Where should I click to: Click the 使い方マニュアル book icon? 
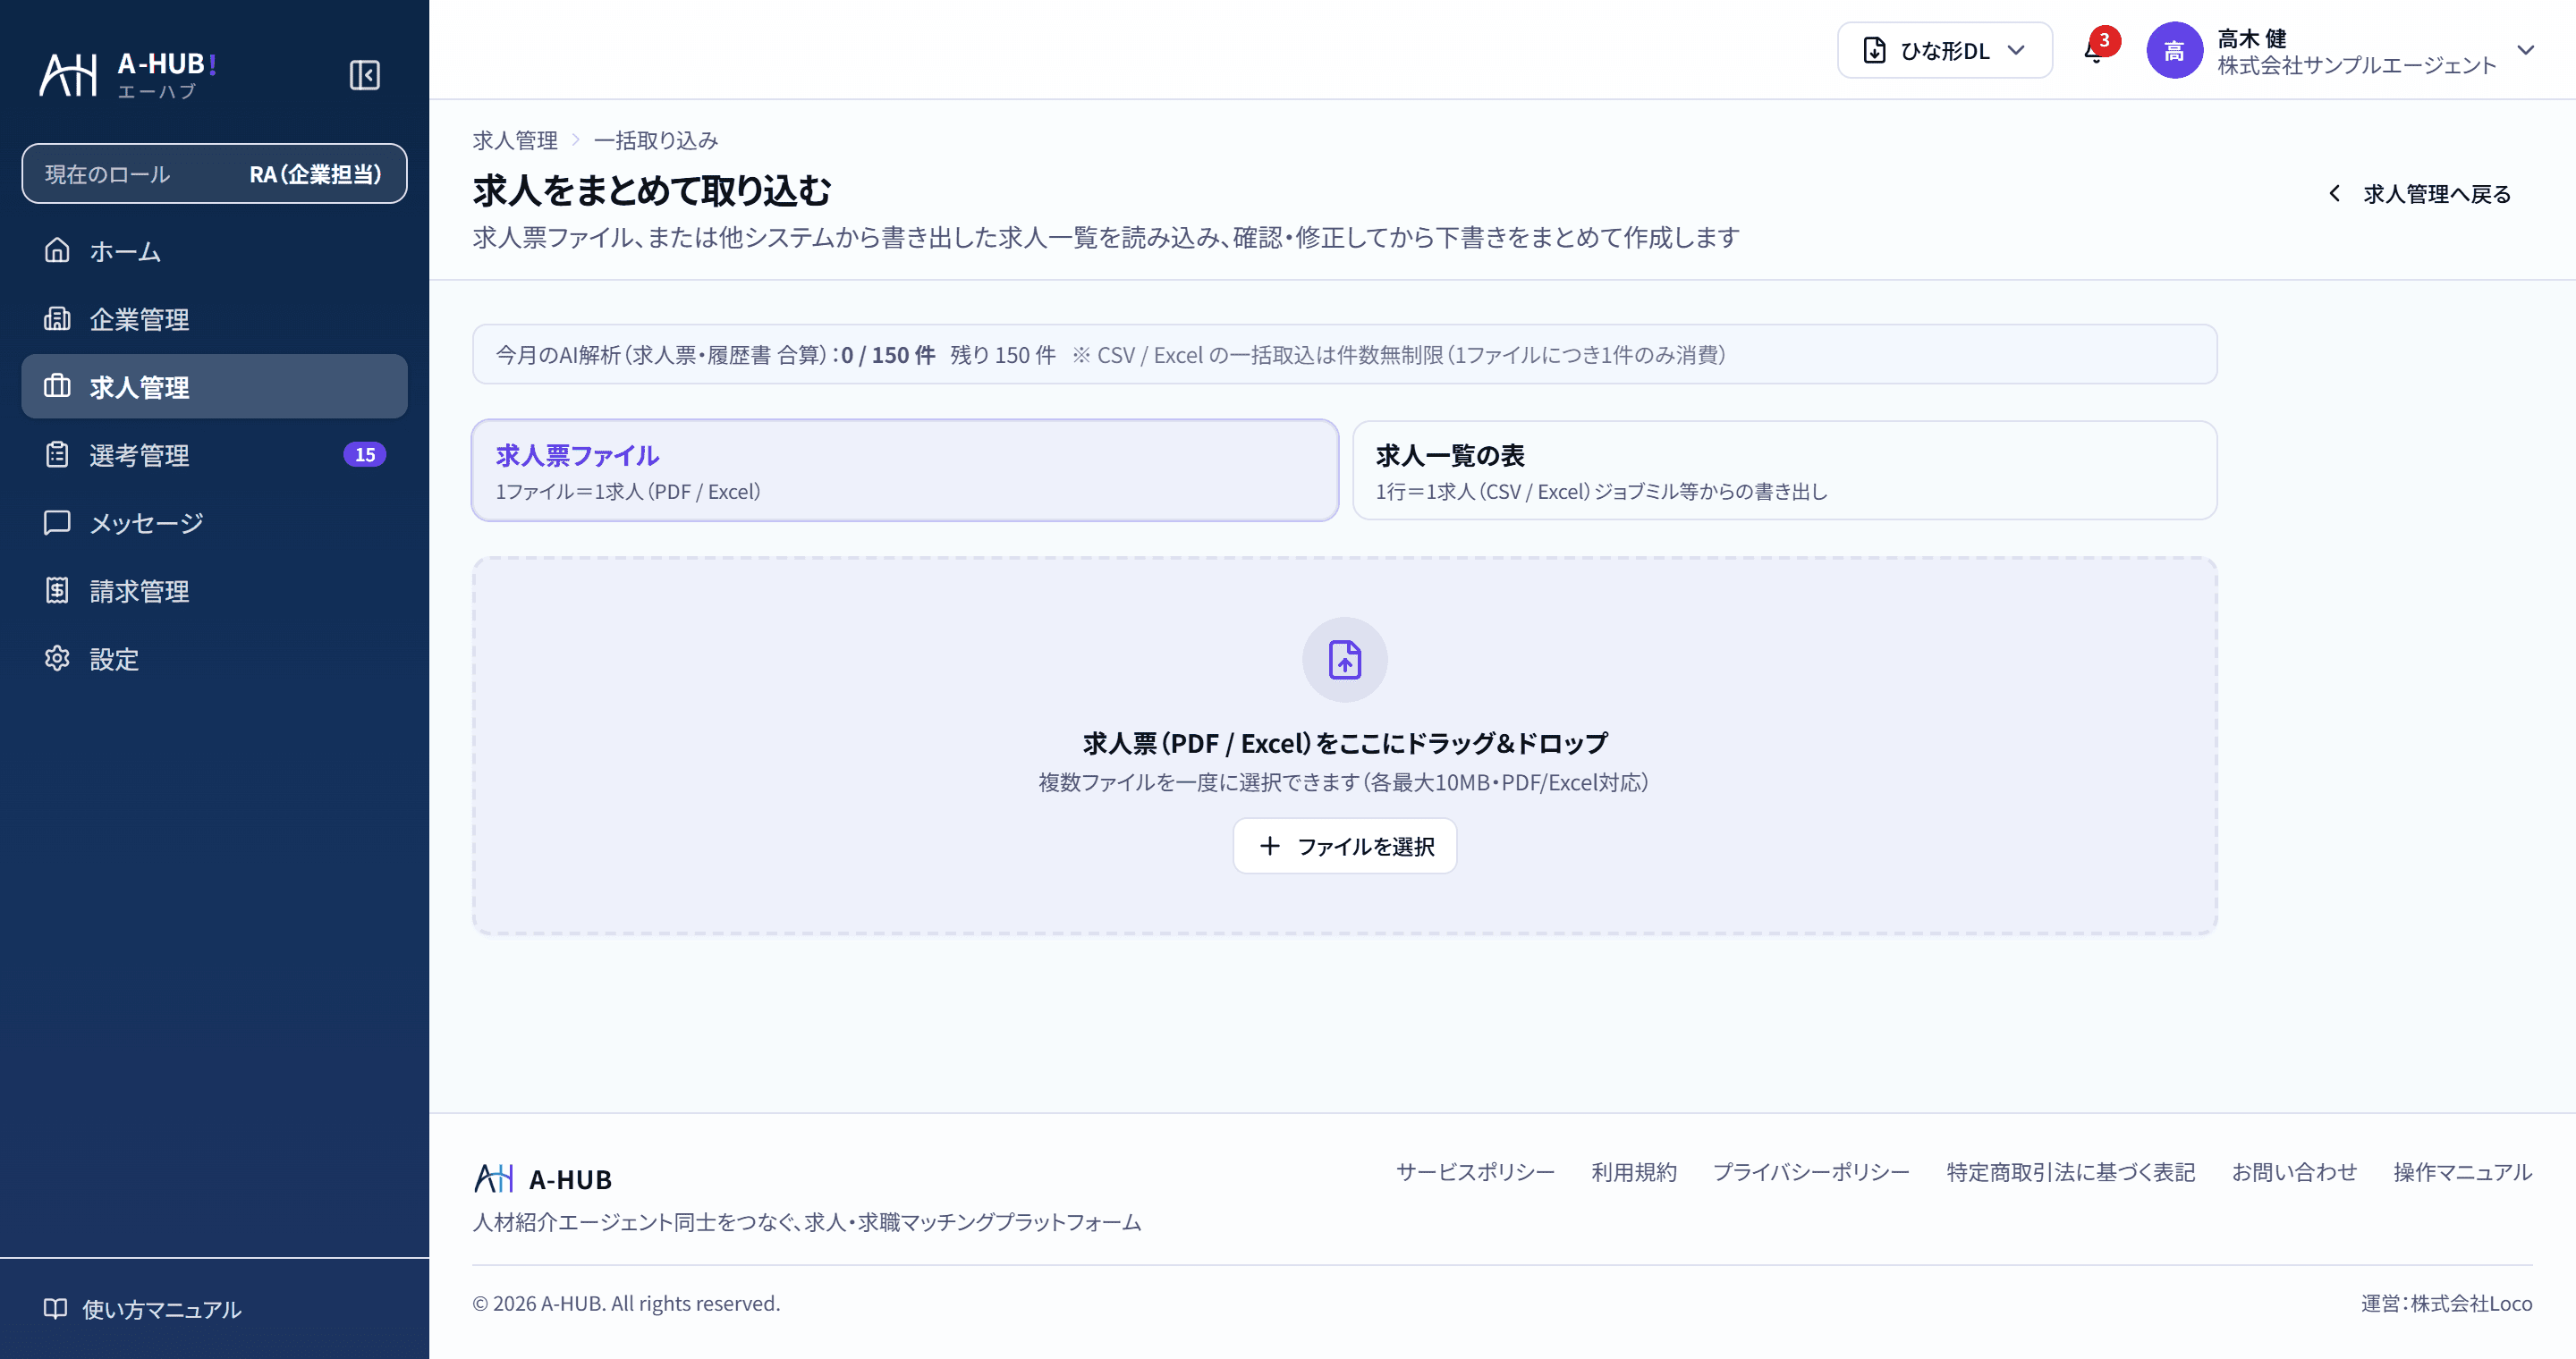tap(55, 1308)
